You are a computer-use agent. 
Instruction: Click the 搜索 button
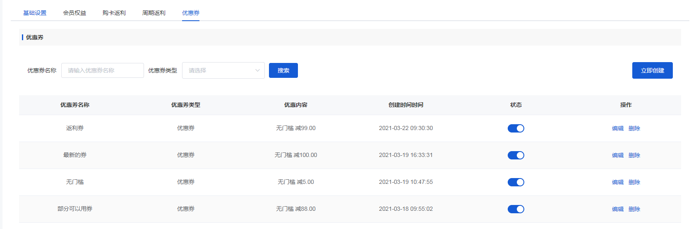283,70
